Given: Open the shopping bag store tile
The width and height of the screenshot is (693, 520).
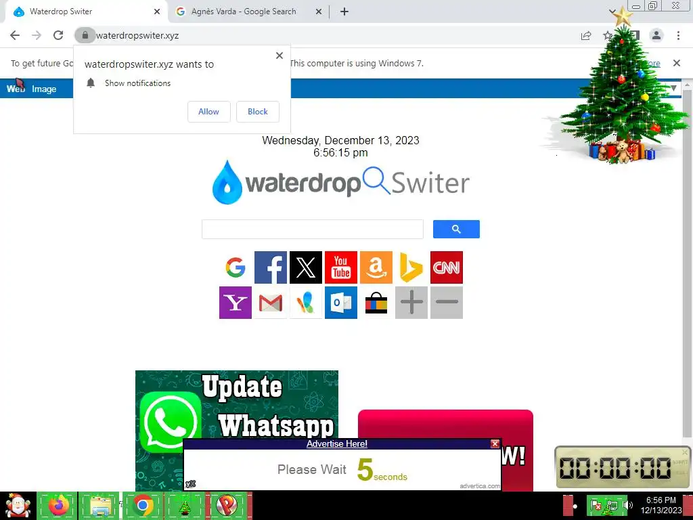Looking at the screenshot, I should (x=376, y=303).
